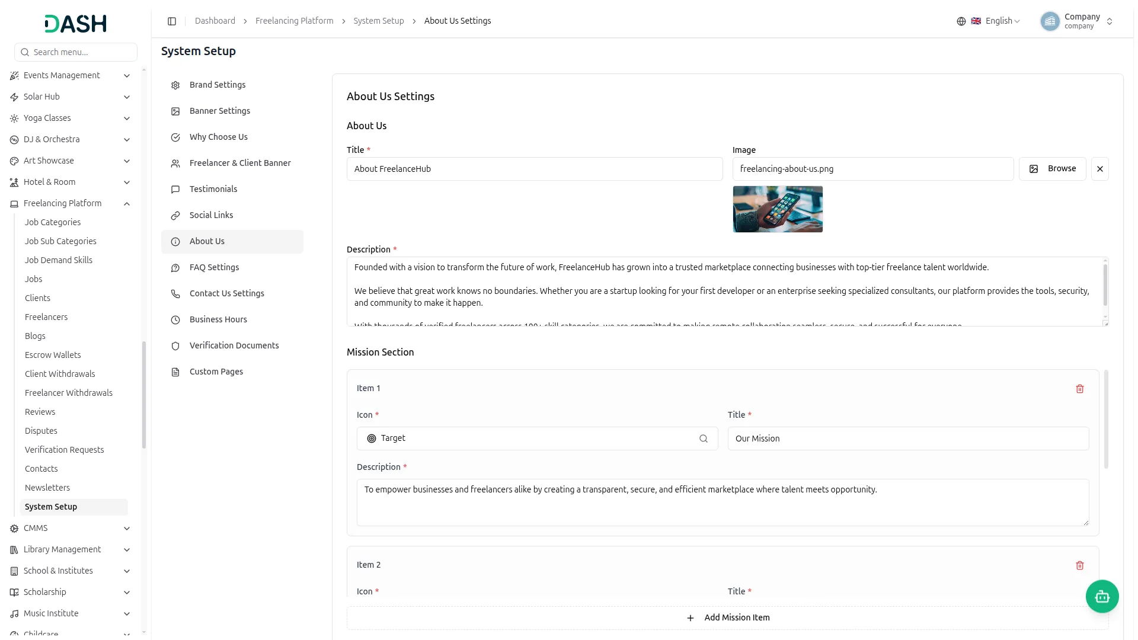Click the Events Management sidebar icon
This screenshot has width=1138, height=640.
click(x=14, y=76)
